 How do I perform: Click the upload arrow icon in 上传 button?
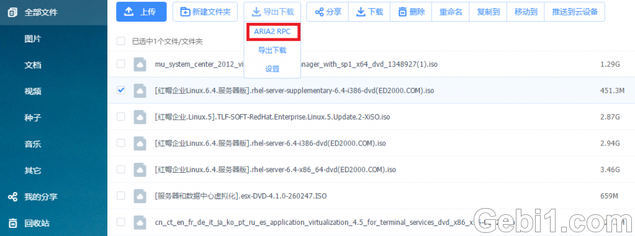click(128, 12)
